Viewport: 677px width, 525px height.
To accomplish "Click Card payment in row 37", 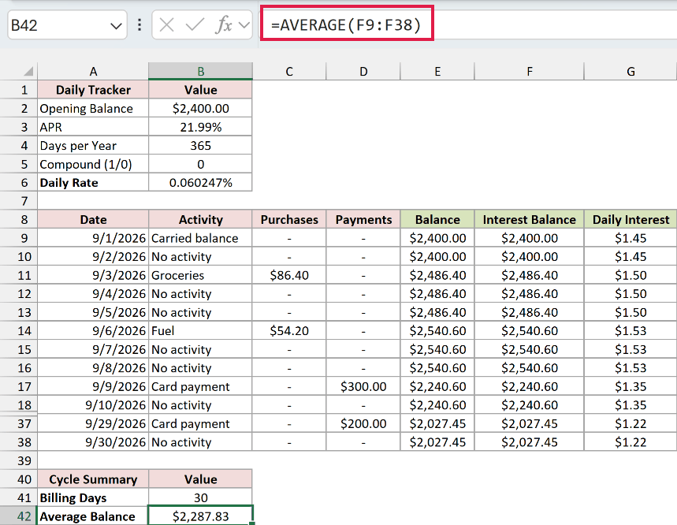I will 201,423.
